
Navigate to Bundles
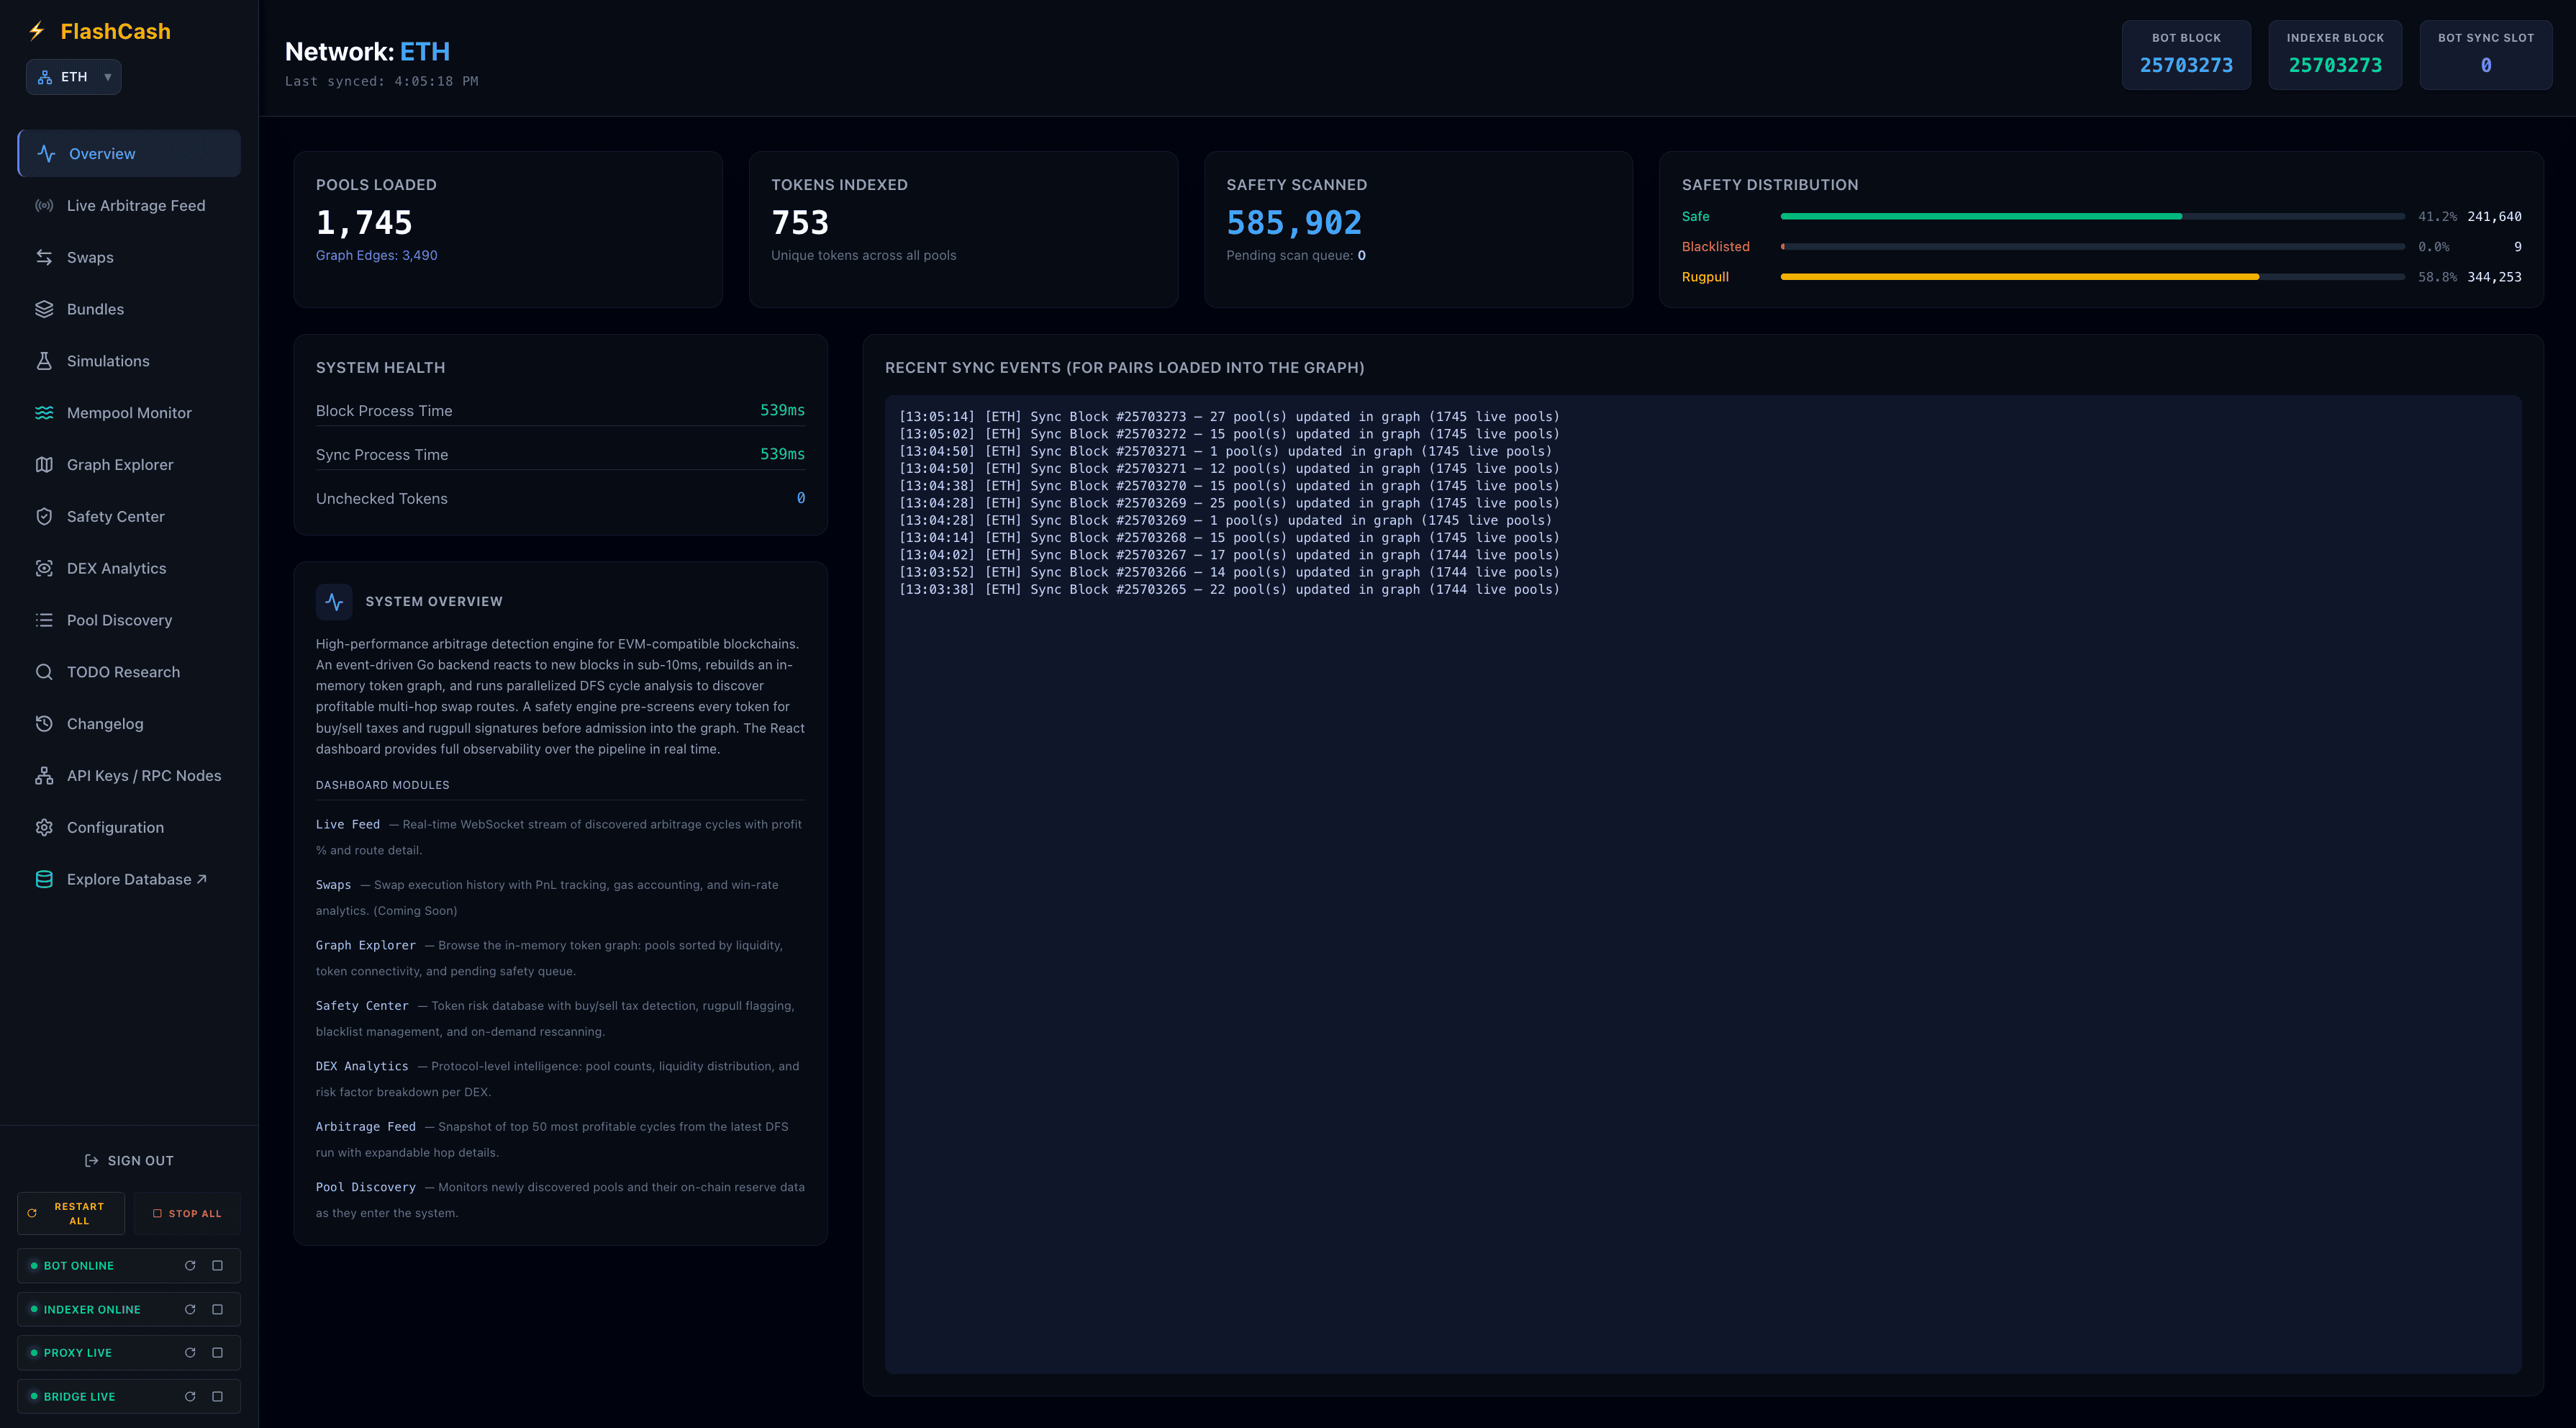pos(129,310)
